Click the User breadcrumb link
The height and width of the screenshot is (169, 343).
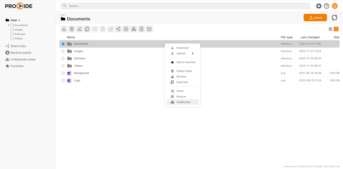click(63, 15)
